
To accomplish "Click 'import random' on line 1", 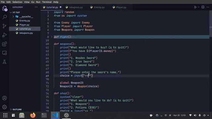I will click(x=64, y=12).
